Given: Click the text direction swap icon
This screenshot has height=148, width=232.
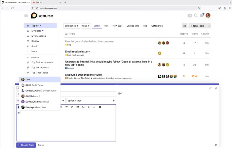Looking at the screenshot, I should point(78,107).
